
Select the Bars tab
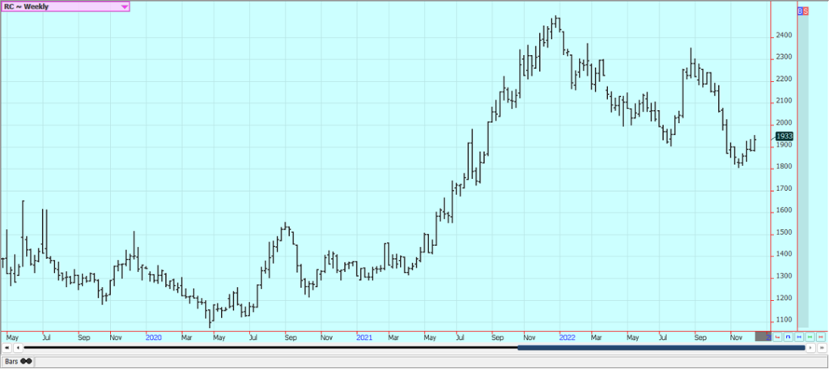pos(18,361)
